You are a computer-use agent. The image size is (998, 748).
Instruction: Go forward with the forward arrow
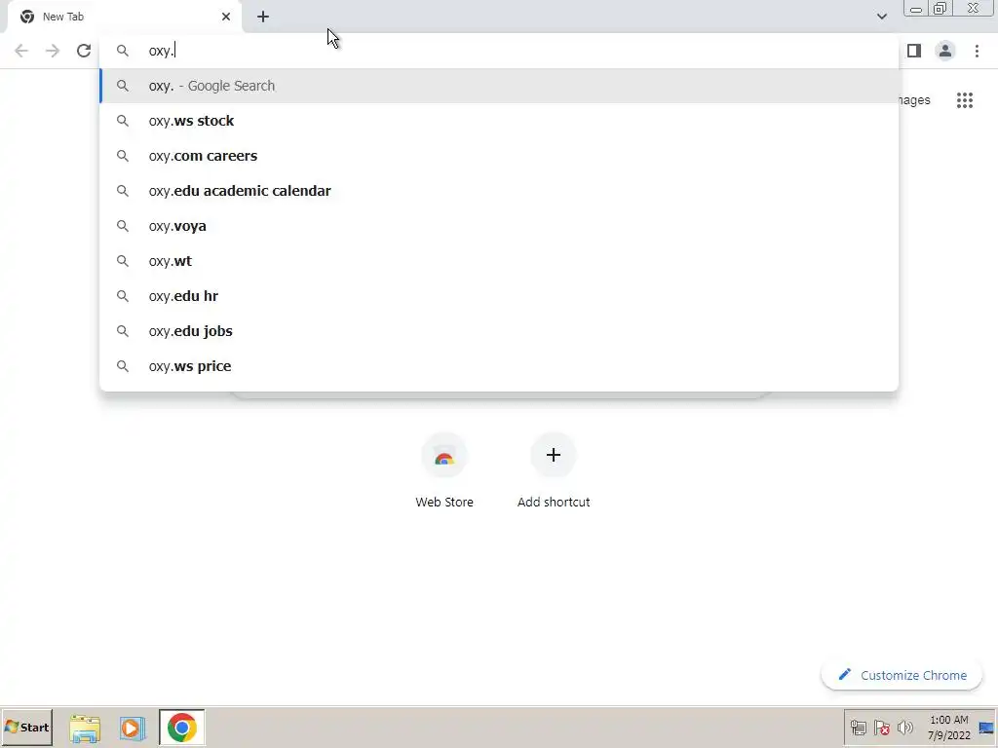[53, 51]
